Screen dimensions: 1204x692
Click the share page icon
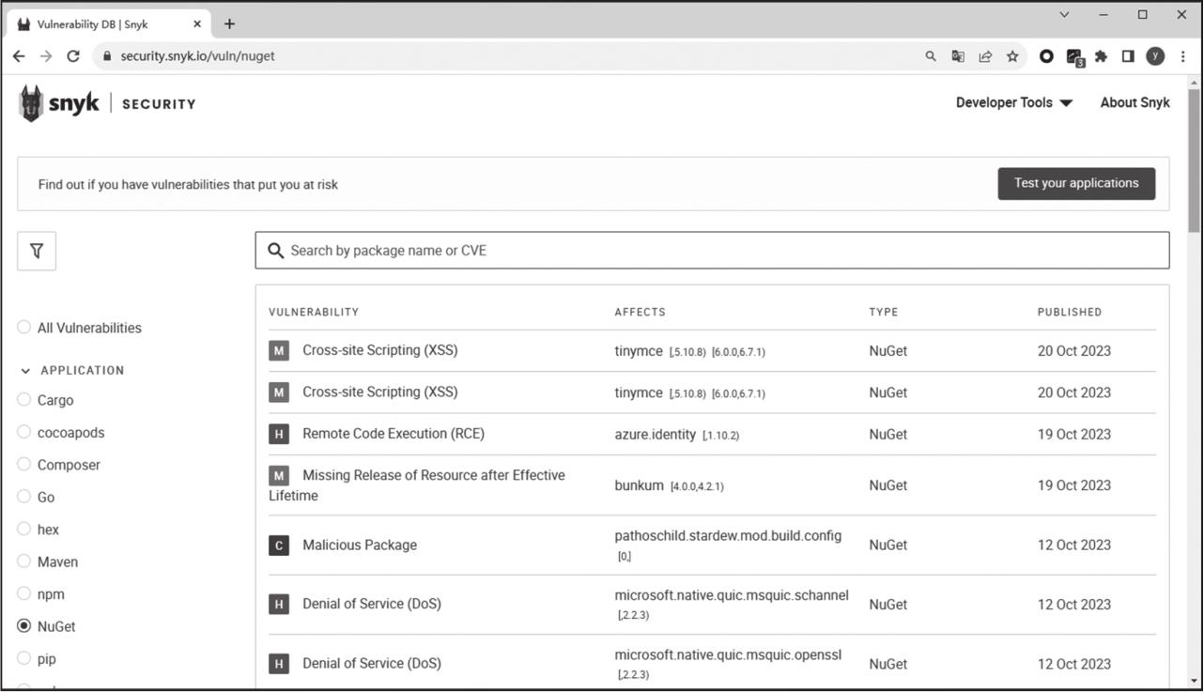(985, 56)
